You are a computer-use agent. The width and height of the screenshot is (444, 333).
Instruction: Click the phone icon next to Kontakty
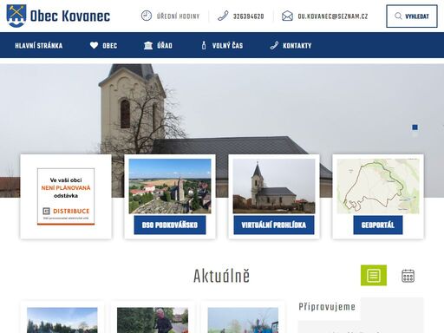point(274,45)
